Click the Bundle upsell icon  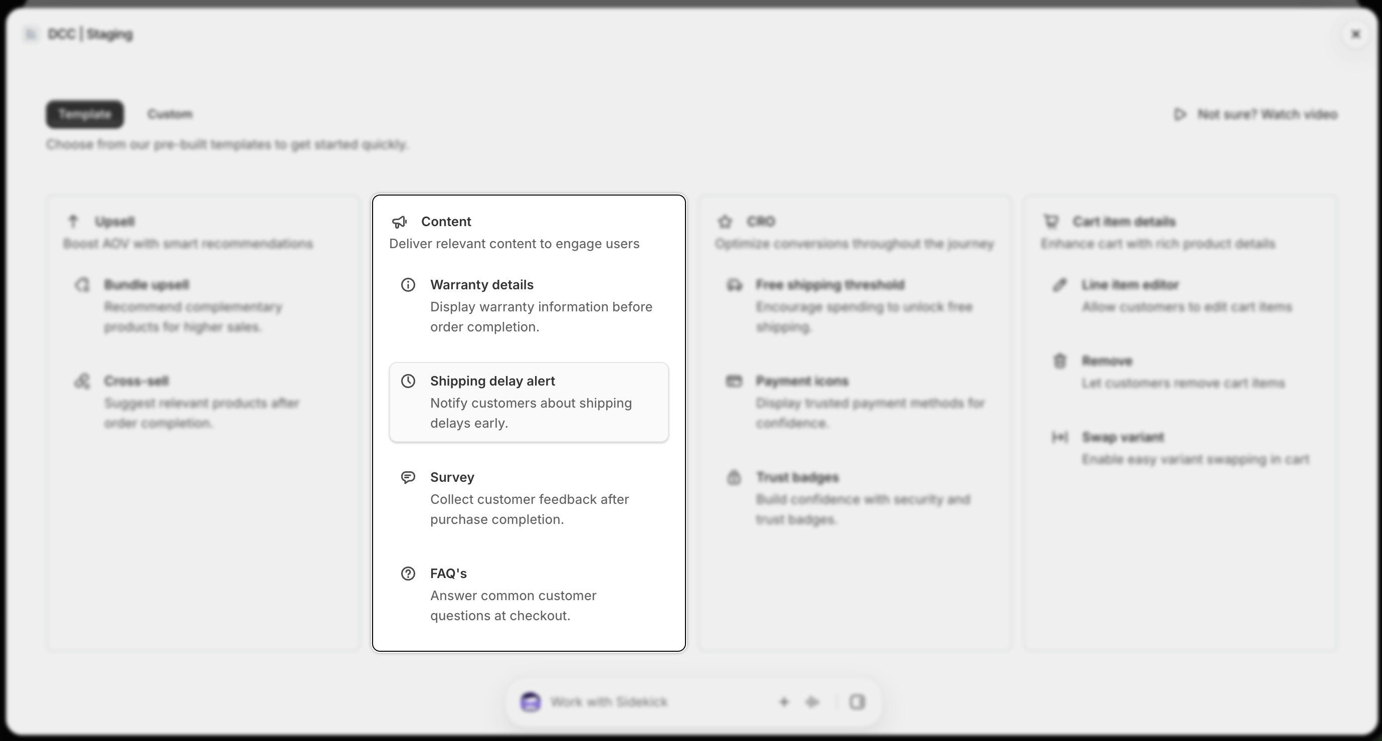(x=82, y=285)
